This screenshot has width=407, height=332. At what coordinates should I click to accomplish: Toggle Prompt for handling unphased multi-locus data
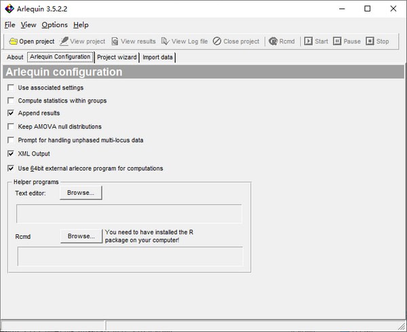tap(11, 141)
